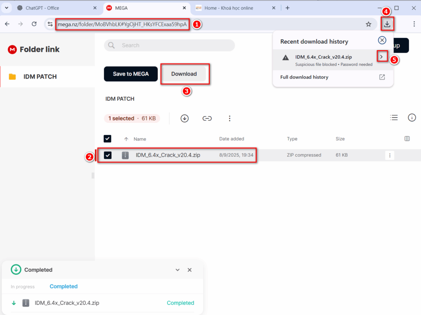Click the IDM PATCH breadcrumb title
The width and height of the screenshot is (421, 315).
tap(120, 99)
